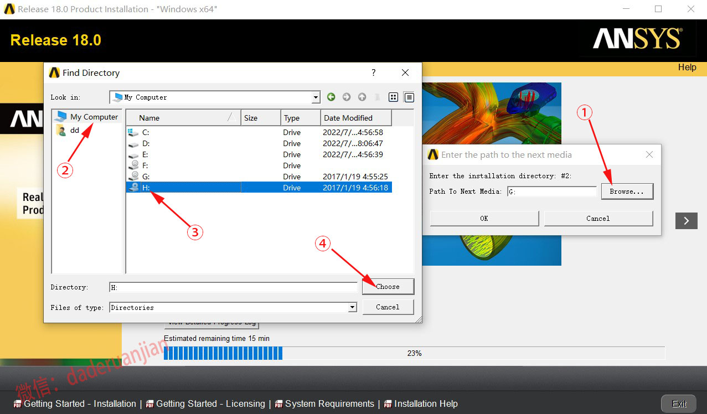Image resolution: width=707 pixels, height=414 pixels.
Task: Click the grey forward arrow in Find Directory
Action: click(347, 97)
